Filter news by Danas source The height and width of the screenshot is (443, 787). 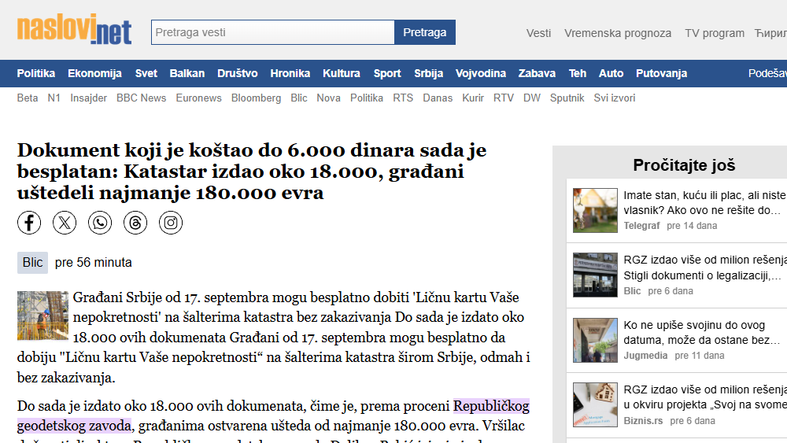(x=438, y=98)
